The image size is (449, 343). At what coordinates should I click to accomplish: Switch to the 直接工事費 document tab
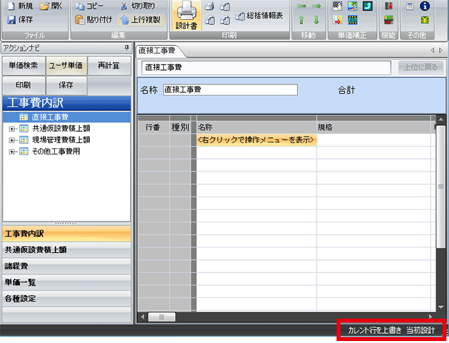157,51
